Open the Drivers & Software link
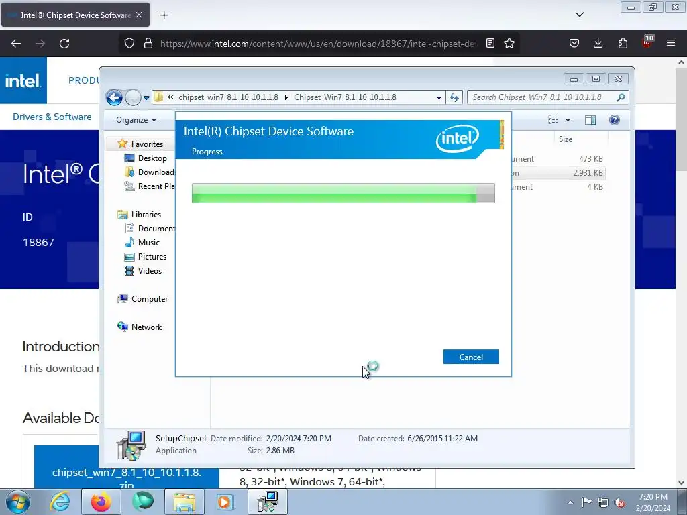 [x=52, y=117]
